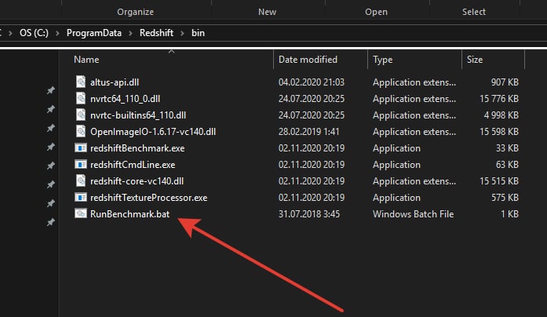Click the 33 KB size cell
Image resolution: width=547 pixels, height=317 pixels.
click(x=507, y=148)
